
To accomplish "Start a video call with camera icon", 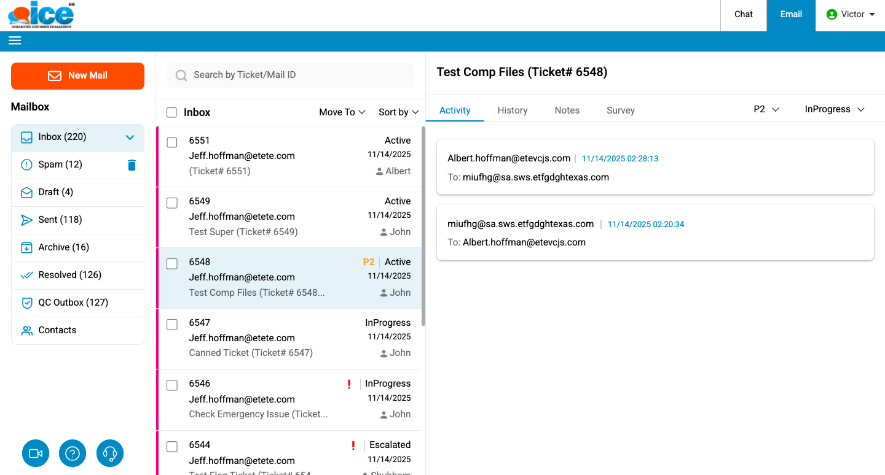I will pyautogui.click(x=36, y=454).
